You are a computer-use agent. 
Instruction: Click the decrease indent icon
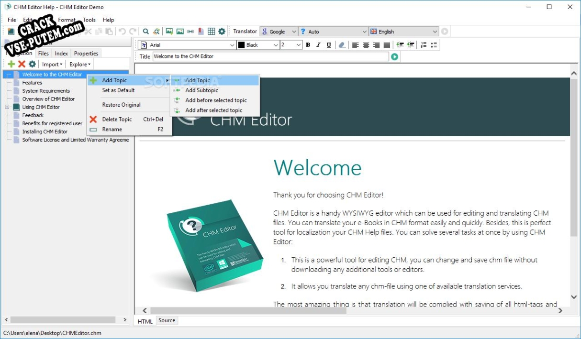[411, 45]
